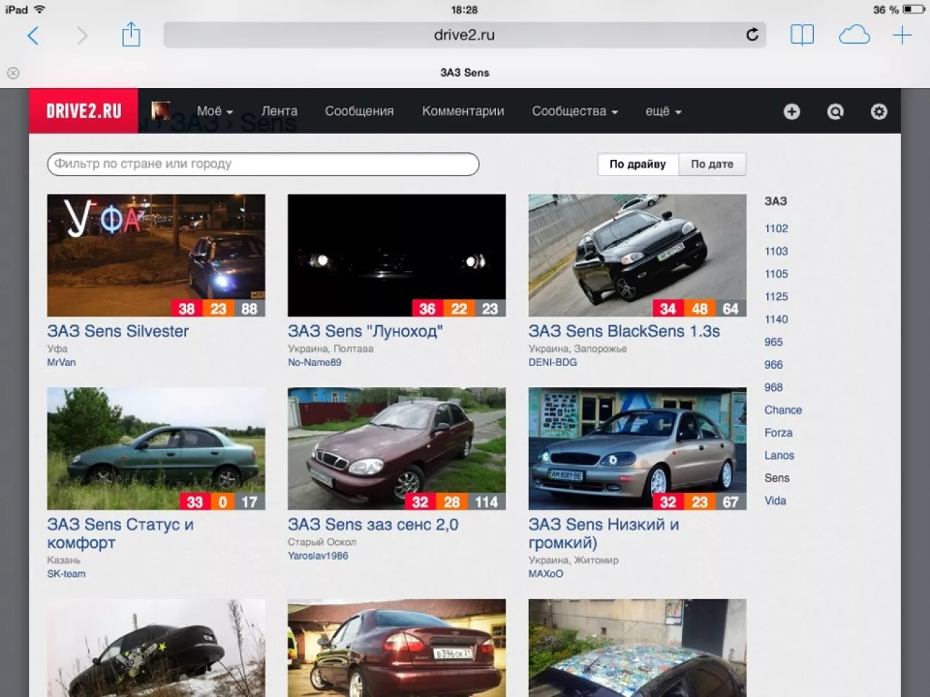This screenshot has height=697, width=930.
Task: Visit MAXoO user profile
Action: coord(546,574)
